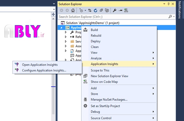Click the editor split window handle
The image size is (184, 121).
[53, 14]
